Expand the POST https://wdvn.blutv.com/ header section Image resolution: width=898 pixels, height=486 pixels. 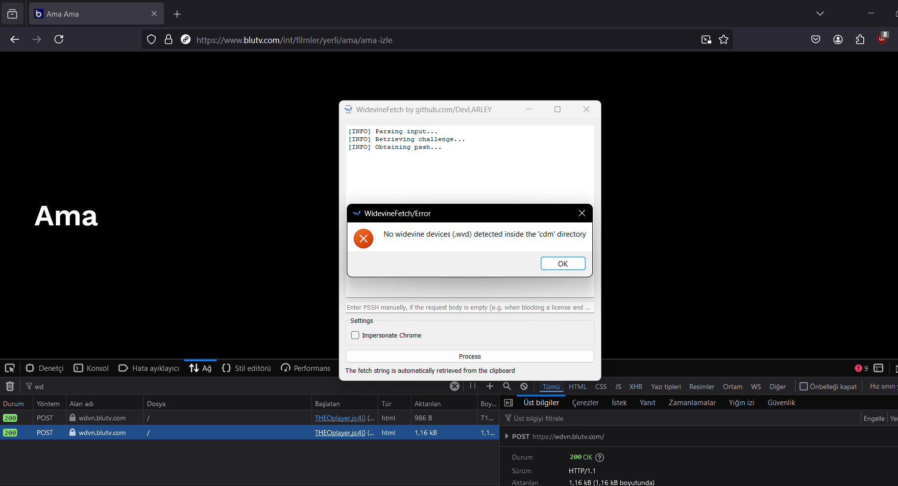[507, 436]
